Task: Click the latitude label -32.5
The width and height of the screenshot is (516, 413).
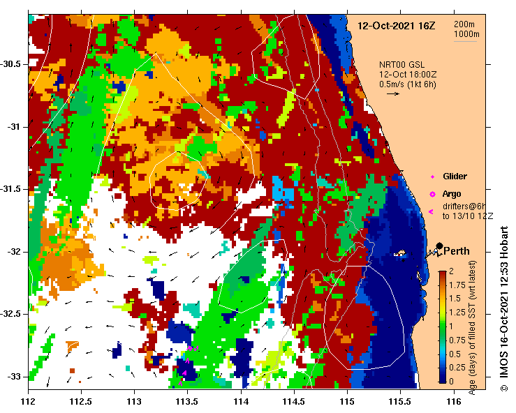Action: pos(10,314)
